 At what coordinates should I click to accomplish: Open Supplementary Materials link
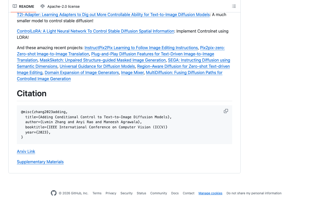pyautogui.click(x=40, y=162)
